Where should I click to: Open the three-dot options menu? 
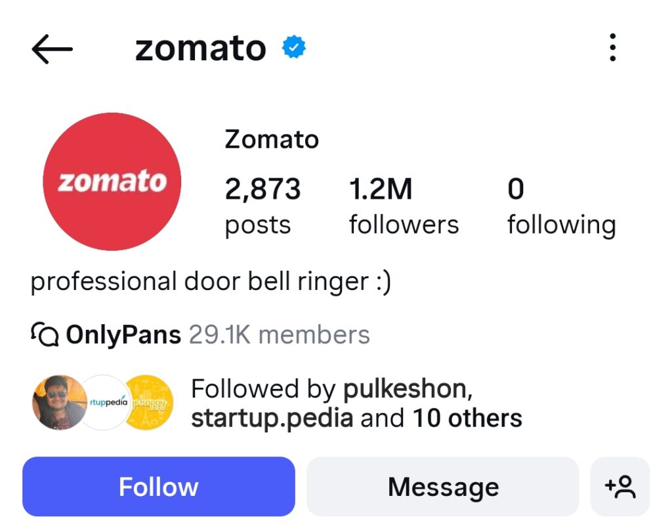click(x=612, y=47)
